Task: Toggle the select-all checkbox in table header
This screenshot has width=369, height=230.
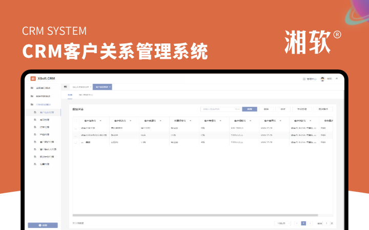Action: click(x=76, y=120)
